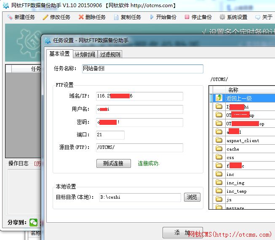Click folder icon next to js
The width and height of the screenshot is (275, 240).
(219, 199)
